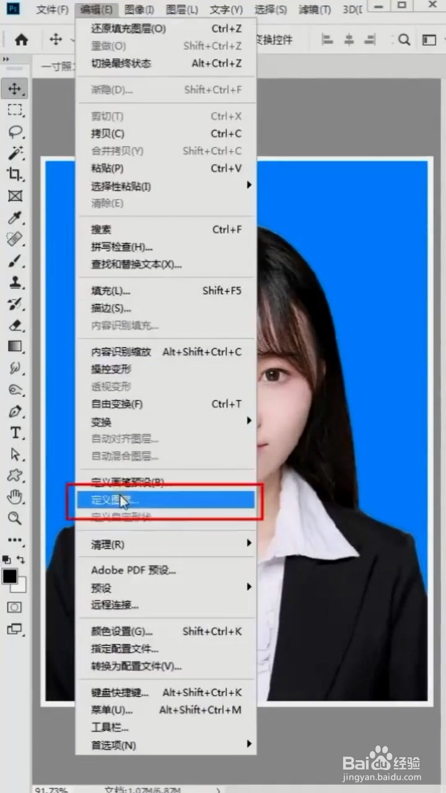Select the Move tool
This screenshot has width=446, height=793.
pyautogui.click(x=15, y=89)
